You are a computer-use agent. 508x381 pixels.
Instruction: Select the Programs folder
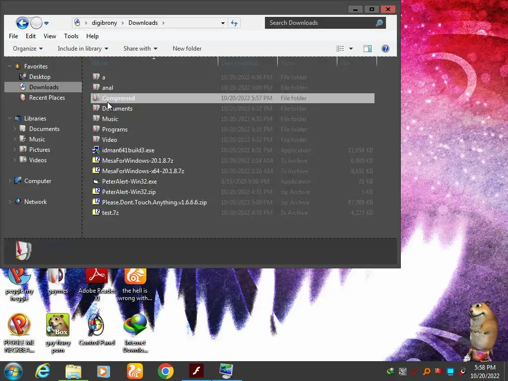[x=115, y=129]
